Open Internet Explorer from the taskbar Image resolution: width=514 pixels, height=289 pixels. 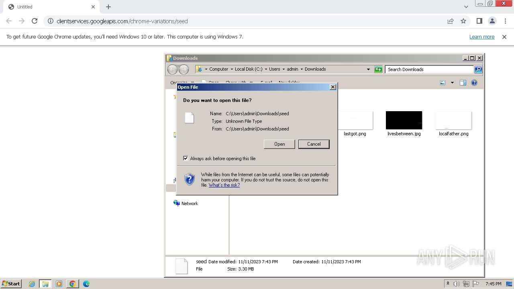pyautogui.click(x=32, y=284)
